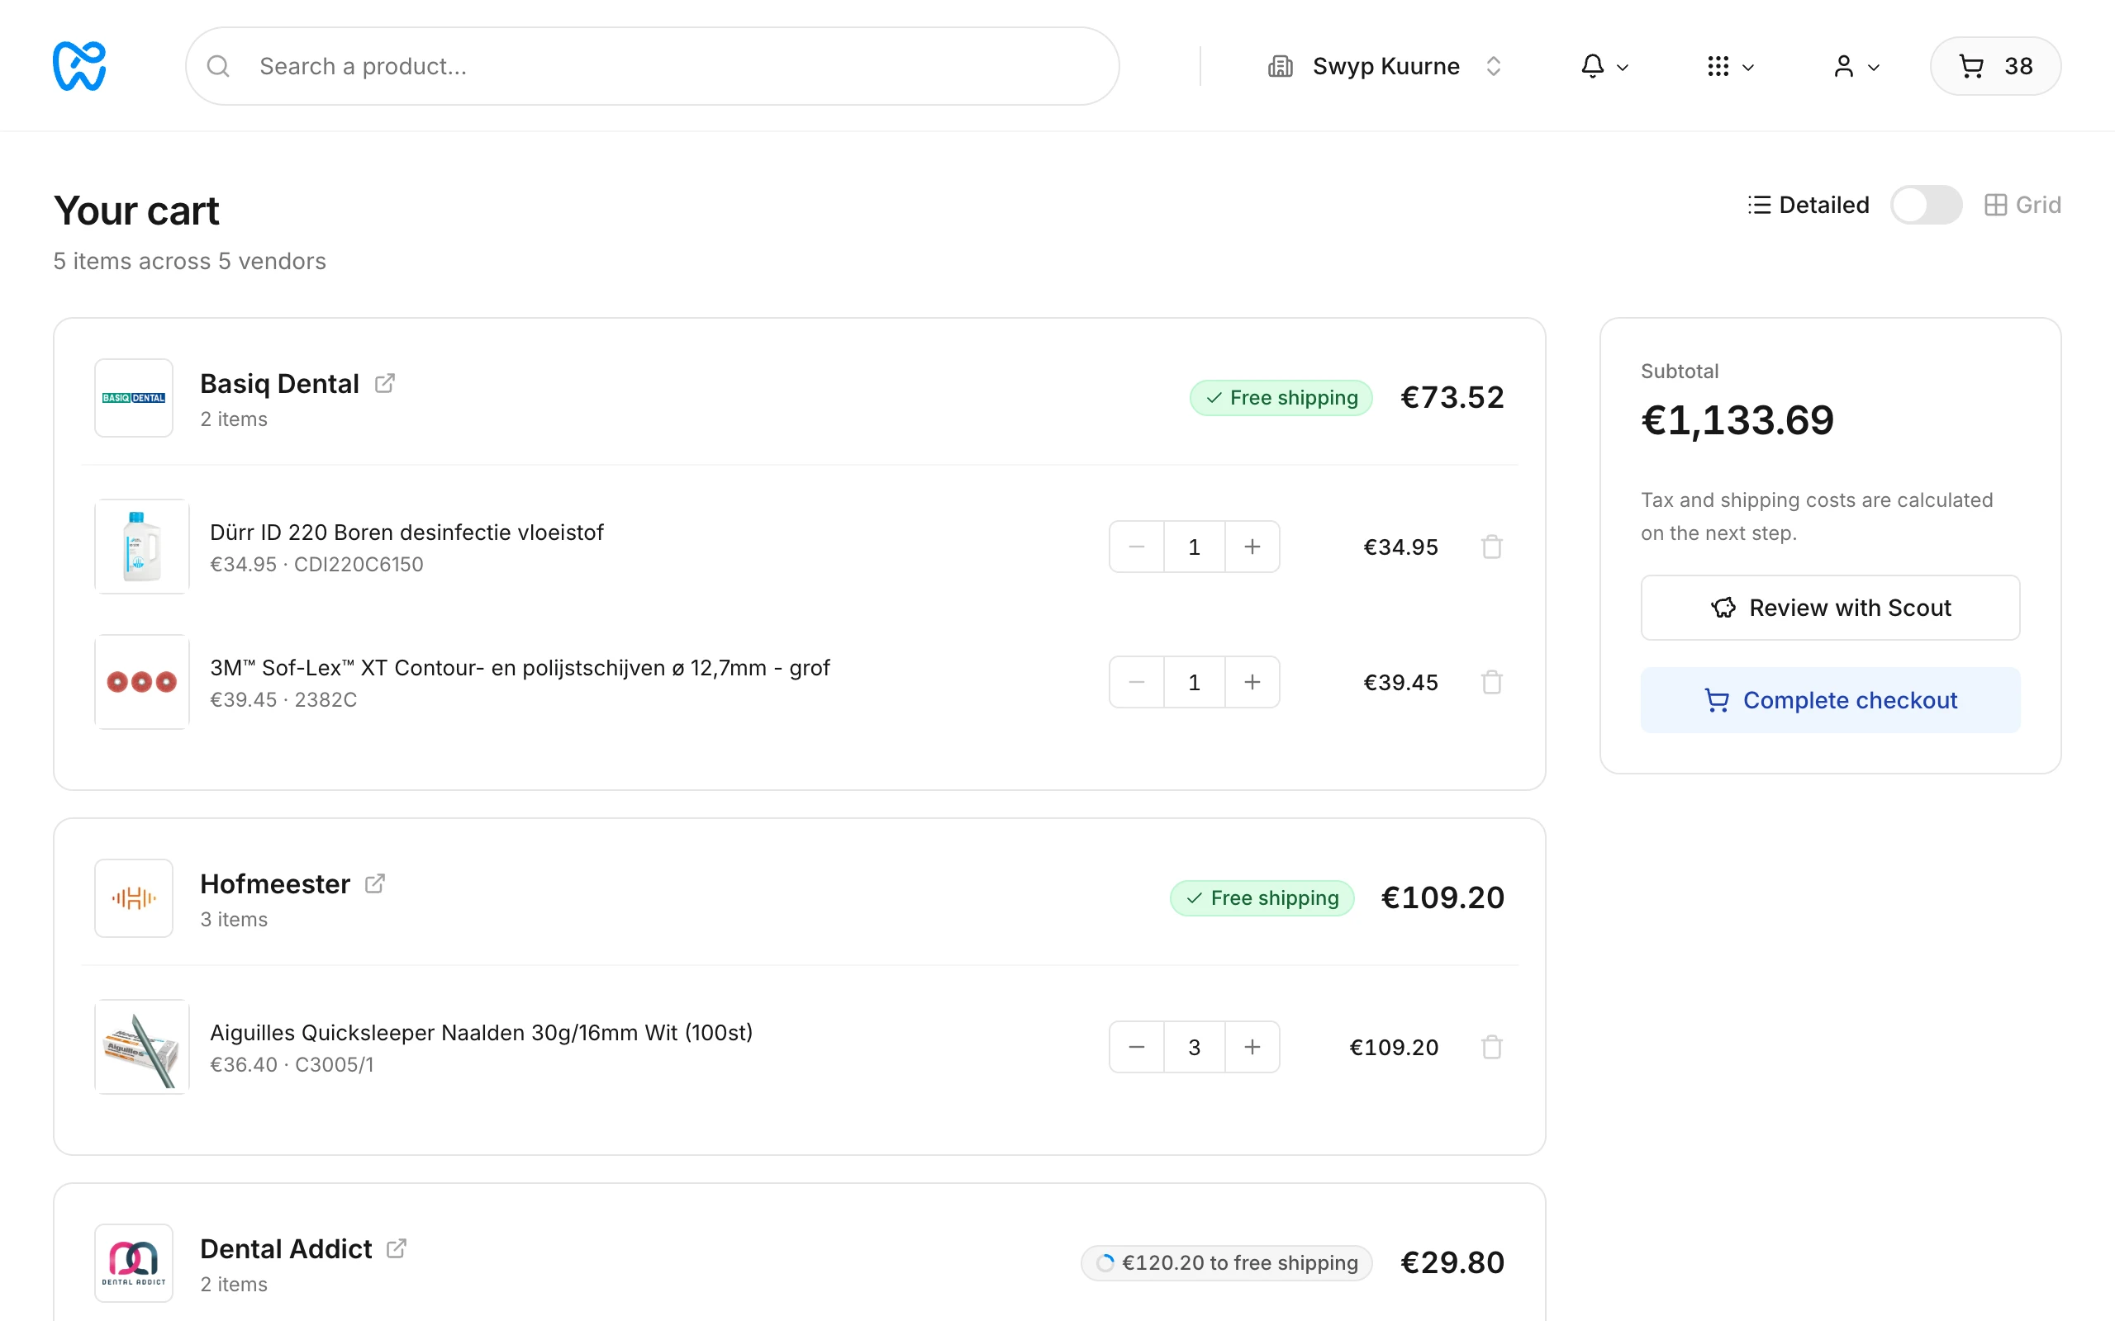Screen dimensions: 2115x1321
Task: Open Aiguilles Quicksleeper product thumbnail
Action: click(x=141, y=1047)
